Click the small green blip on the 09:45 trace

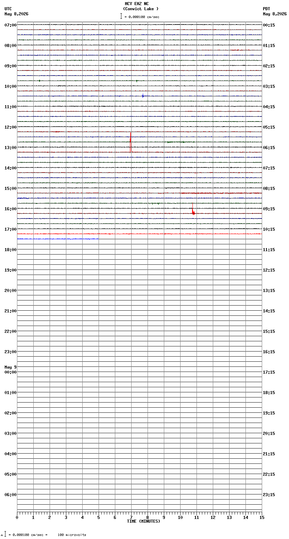137,81
